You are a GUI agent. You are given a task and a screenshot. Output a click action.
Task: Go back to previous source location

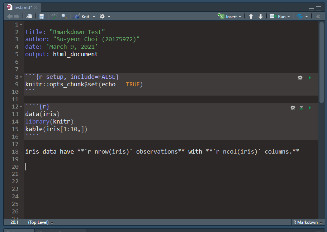click(x=10, y=16)
